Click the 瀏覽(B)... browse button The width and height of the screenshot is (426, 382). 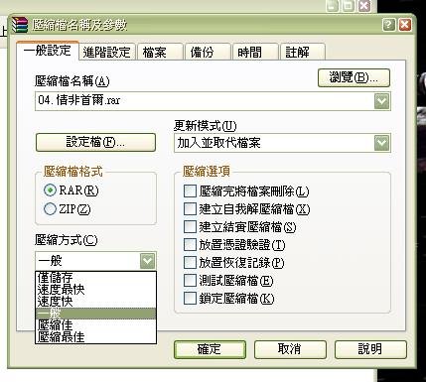tap(354, 78)
